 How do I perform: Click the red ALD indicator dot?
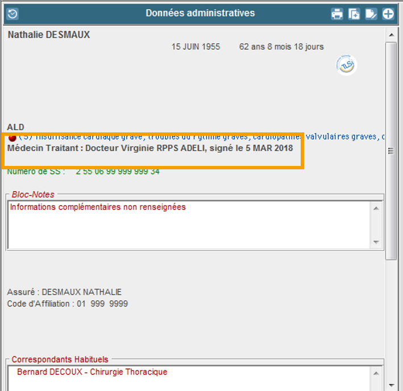click(12, 137)
